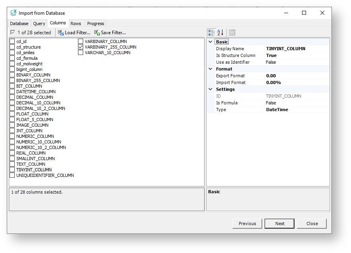The height and width of the screenshot is (253, 351).
Task: Open the Database tab
Action: click(19, 23)
